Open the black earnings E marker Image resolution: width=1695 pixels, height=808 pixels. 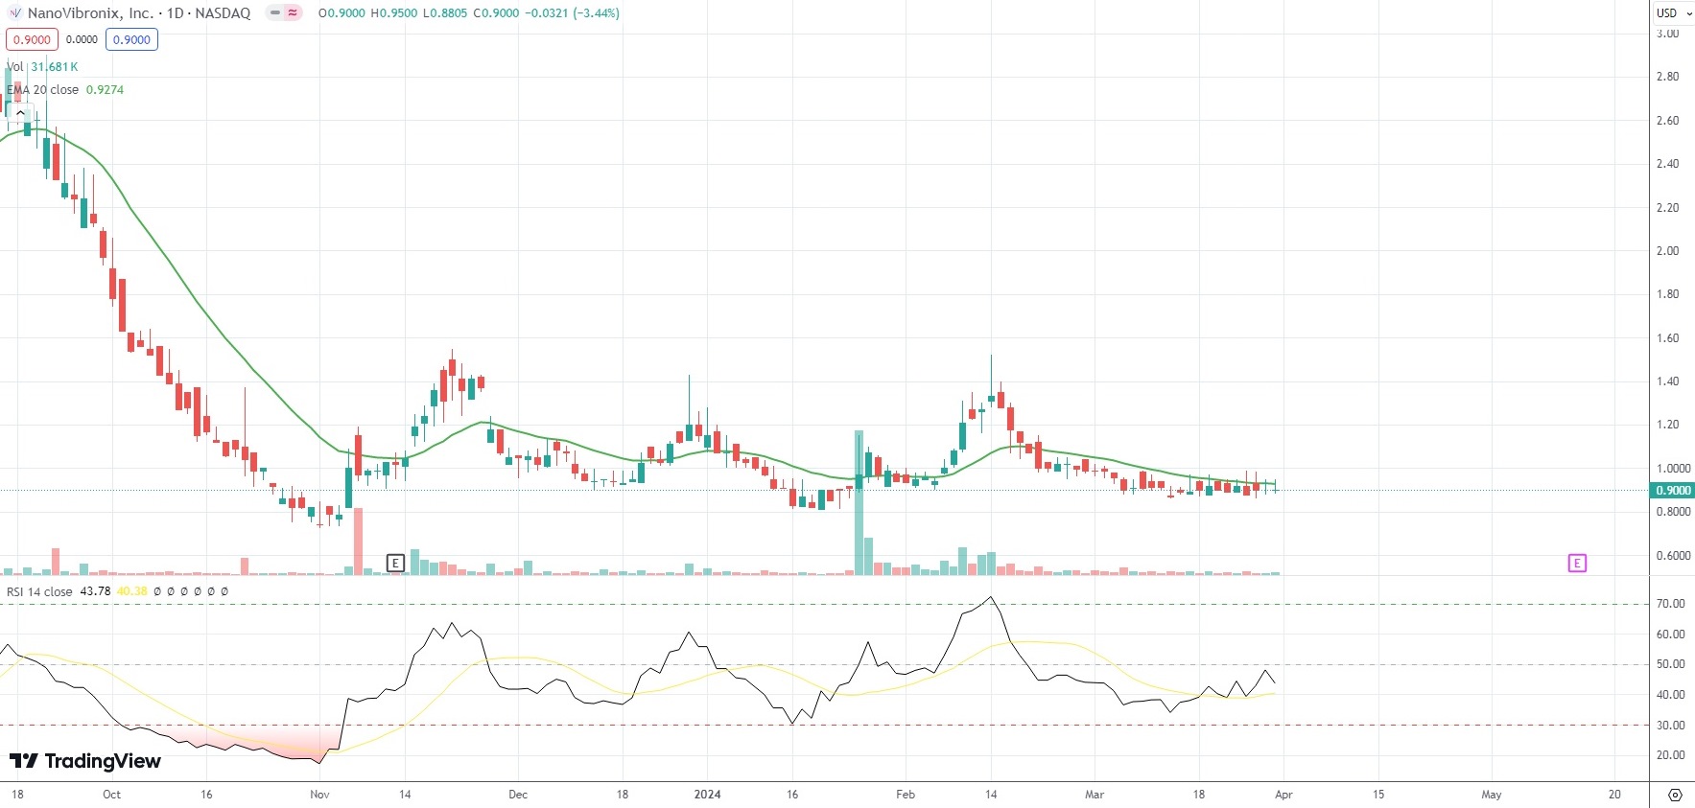[395, 563]
